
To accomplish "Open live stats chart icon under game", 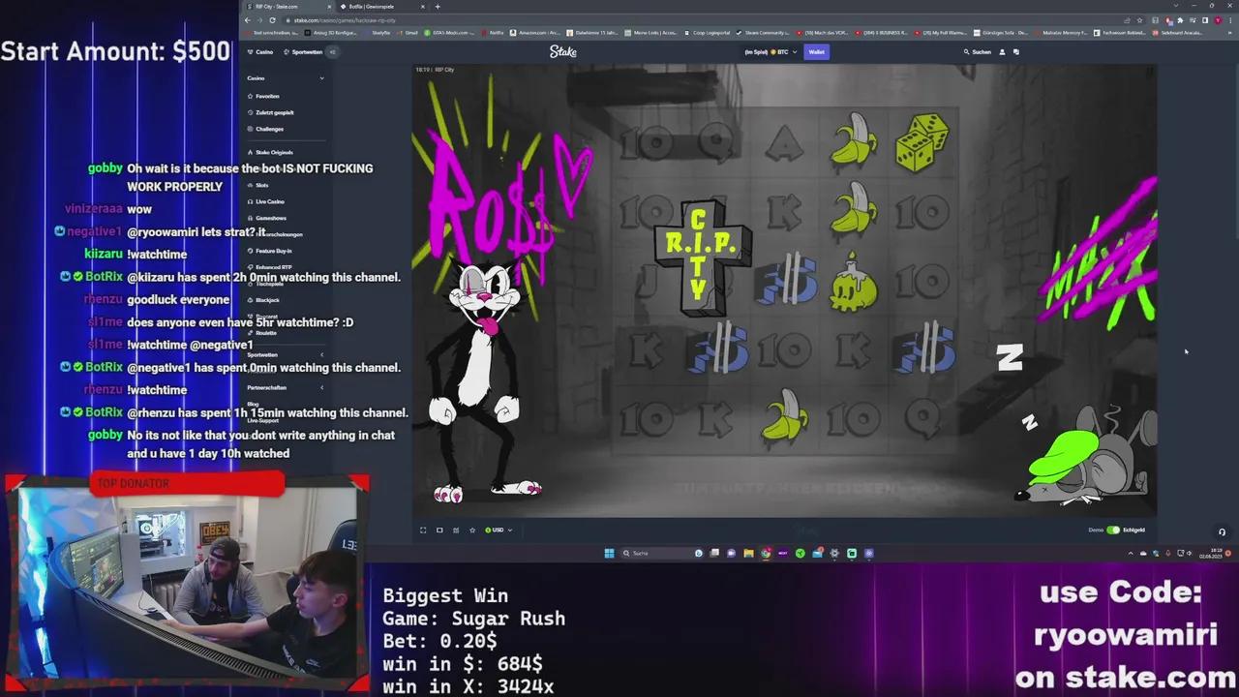I will click(456, 530).
